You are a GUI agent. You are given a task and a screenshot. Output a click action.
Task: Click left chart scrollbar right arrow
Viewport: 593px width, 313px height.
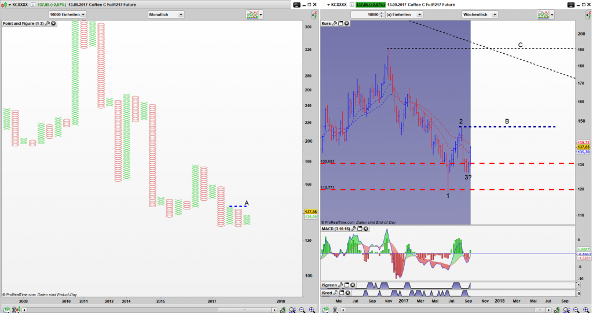click(274, 310)
